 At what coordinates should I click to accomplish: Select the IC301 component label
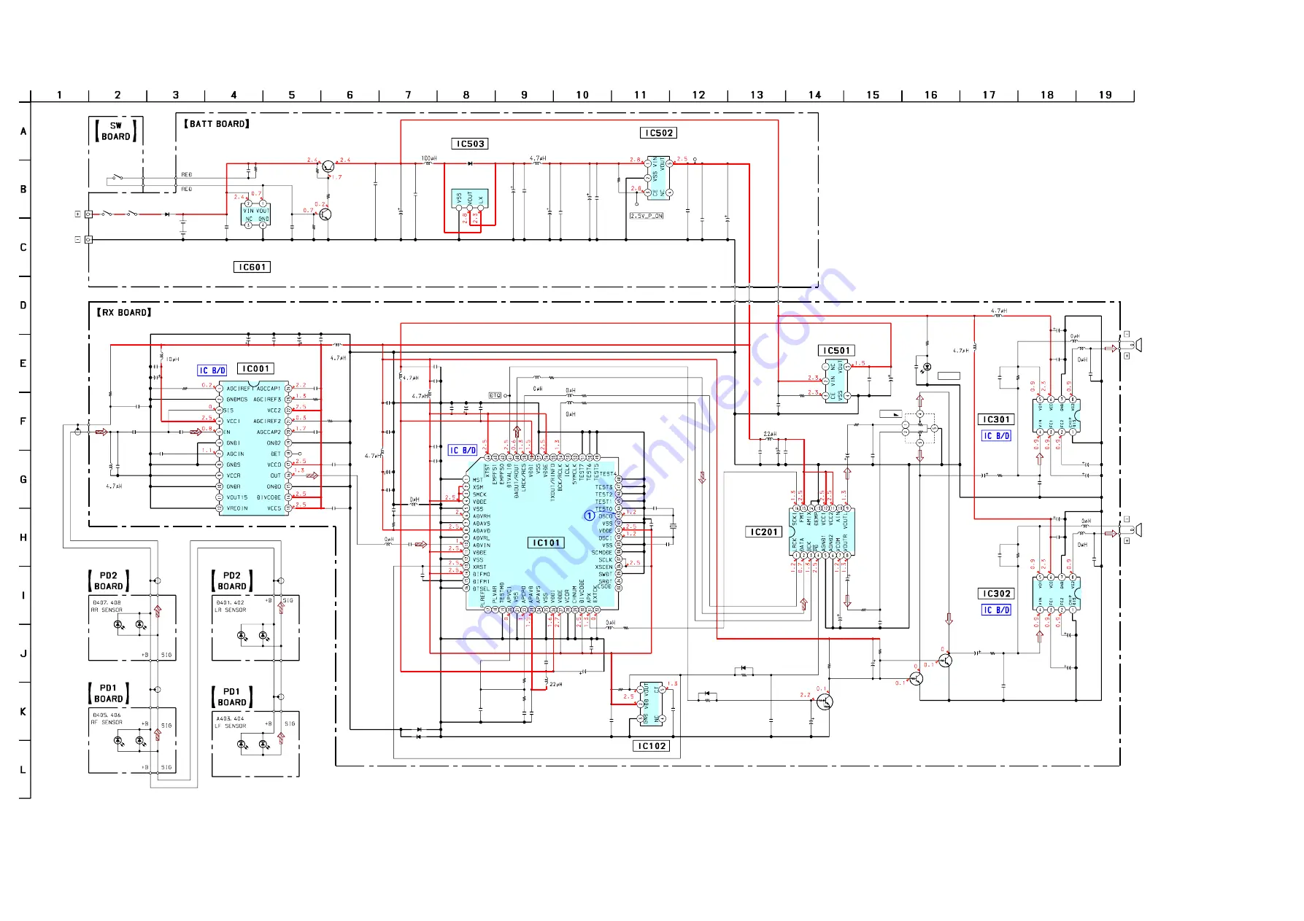click(996, 419)
